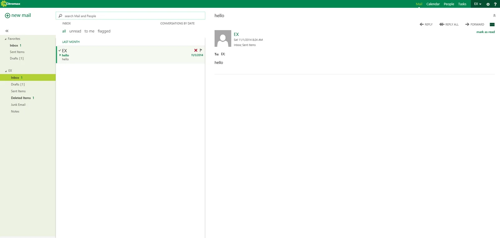Switch to Mail module

pyautogui.click(x=419, y=4)
